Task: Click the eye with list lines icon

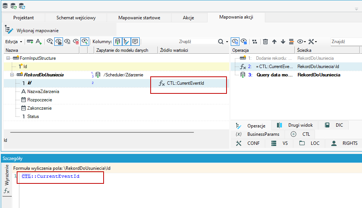Action: [x=67, y=42]
